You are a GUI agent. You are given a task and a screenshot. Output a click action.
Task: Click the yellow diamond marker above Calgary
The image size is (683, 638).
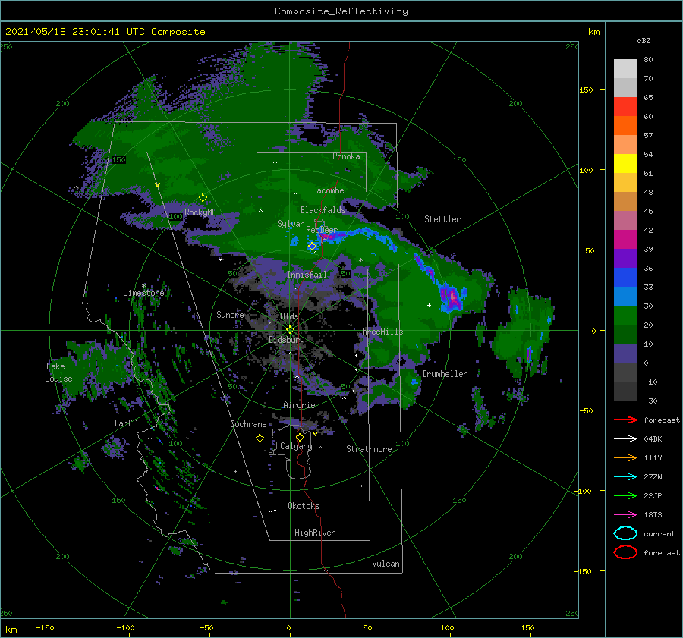pos(300,437)
